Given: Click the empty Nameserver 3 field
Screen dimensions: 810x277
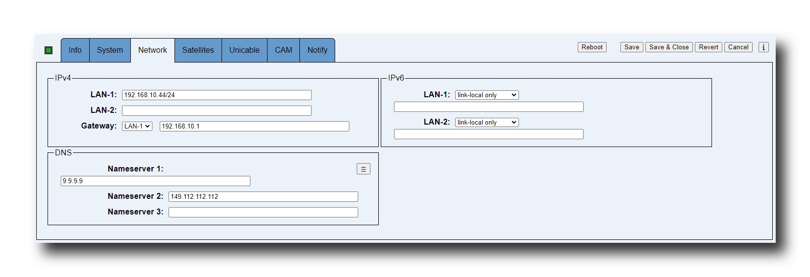Looking at the screenshot, I should click(x=263, y=213).
